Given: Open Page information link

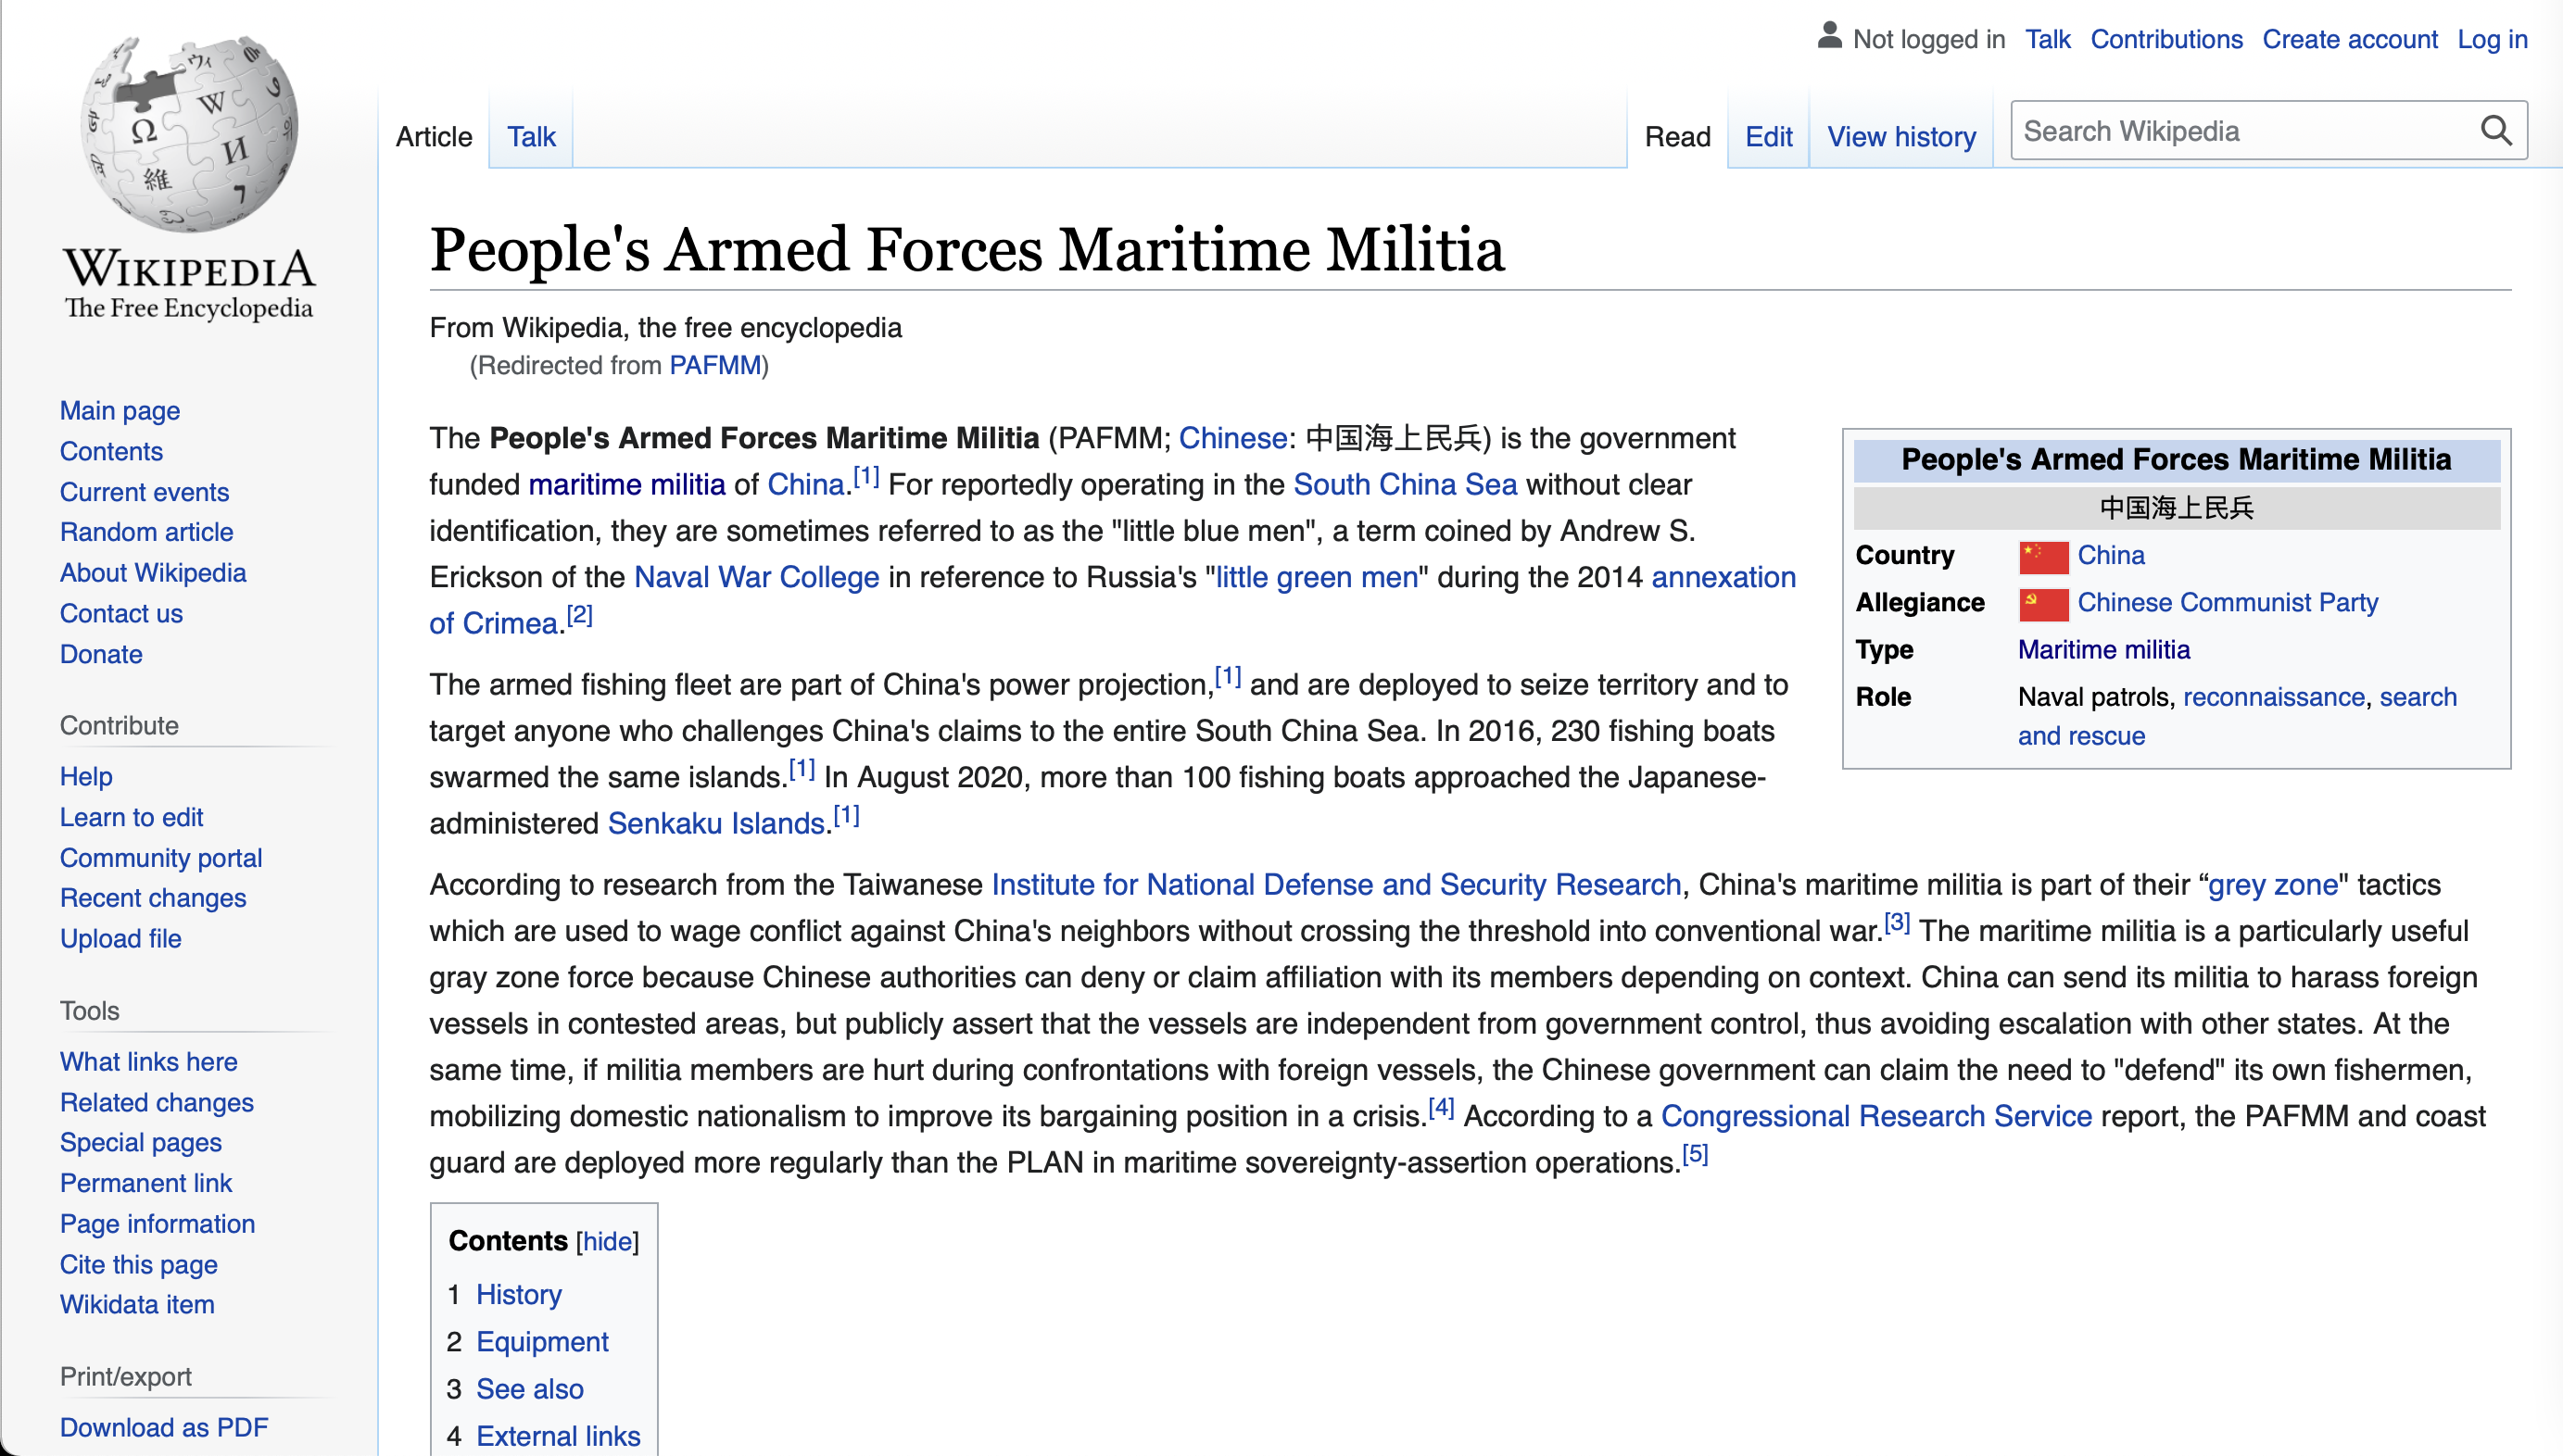Looking at the screenshot, I should click(x=158, y=1224).
